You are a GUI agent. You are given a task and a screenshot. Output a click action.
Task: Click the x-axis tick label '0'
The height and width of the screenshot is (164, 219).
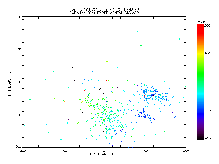coord(104,151)
